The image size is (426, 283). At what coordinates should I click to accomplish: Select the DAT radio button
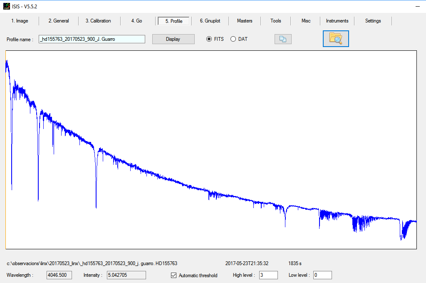click(233, 39)
